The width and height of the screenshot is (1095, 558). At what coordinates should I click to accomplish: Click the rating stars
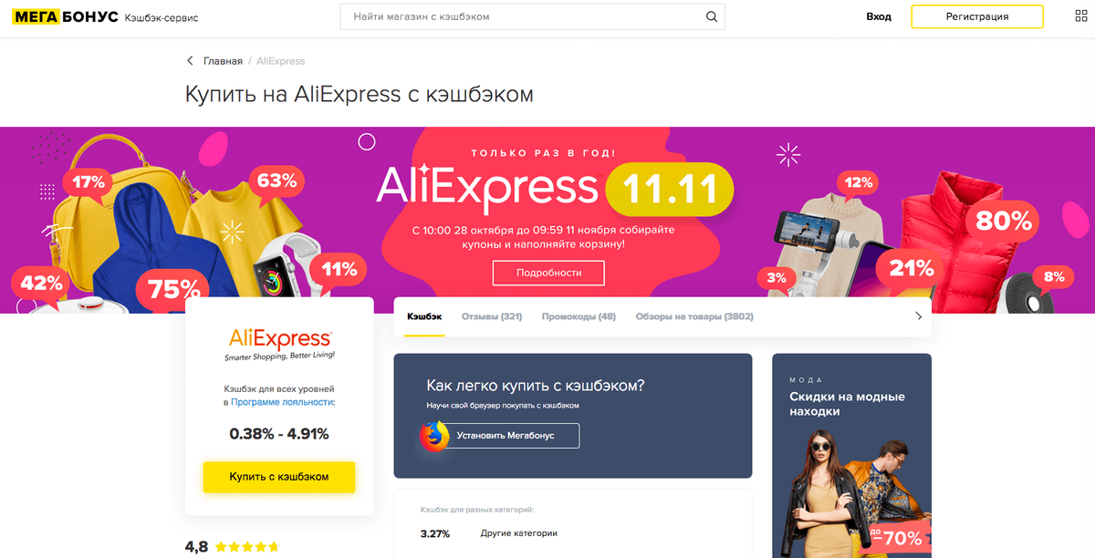(247, 547)
